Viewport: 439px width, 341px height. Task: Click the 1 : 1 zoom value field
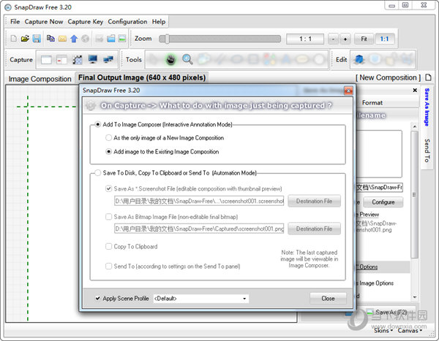(x=305, y=39)
